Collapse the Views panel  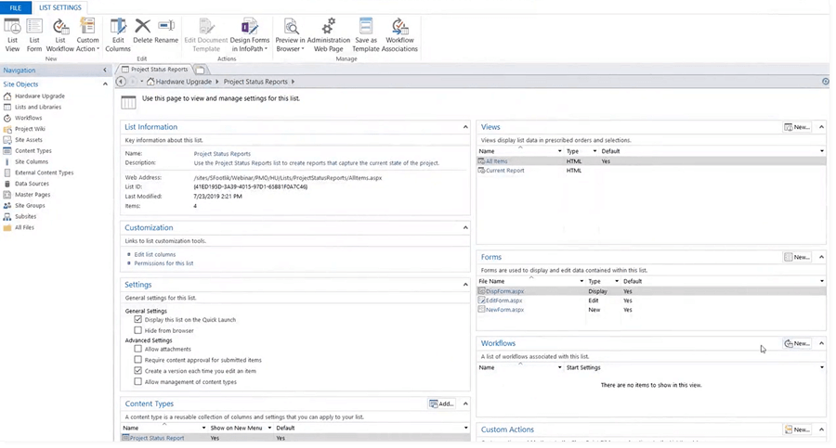pyautogui.click(x=822, y=127)
